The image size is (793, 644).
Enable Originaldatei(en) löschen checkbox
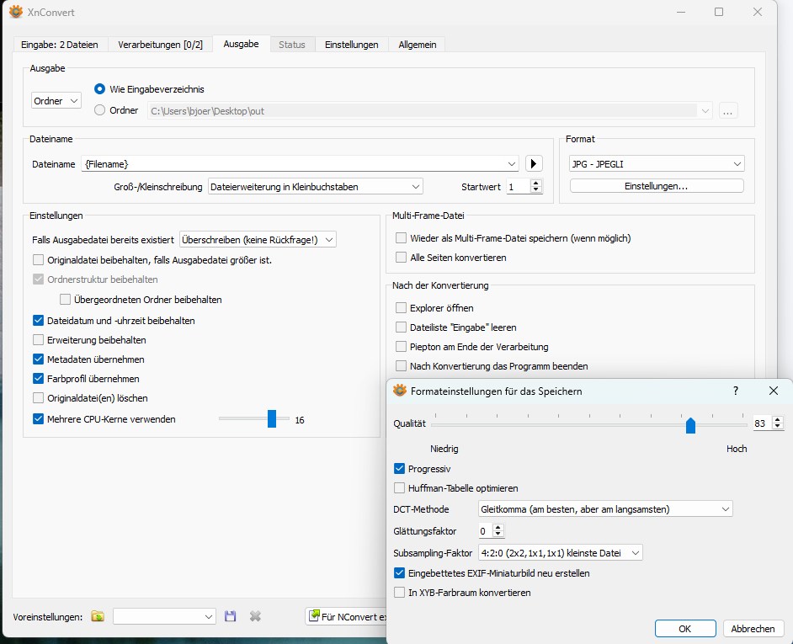click(38, 398)
